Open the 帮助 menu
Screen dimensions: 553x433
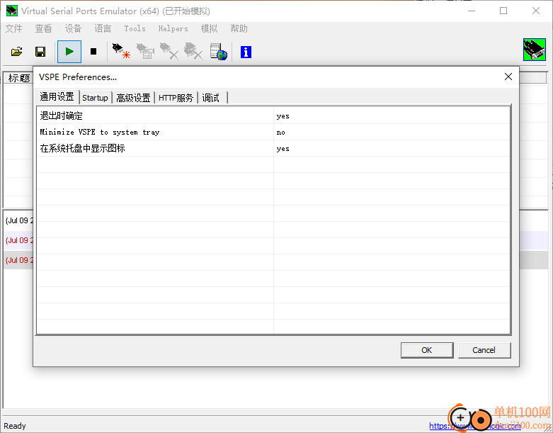239,28
